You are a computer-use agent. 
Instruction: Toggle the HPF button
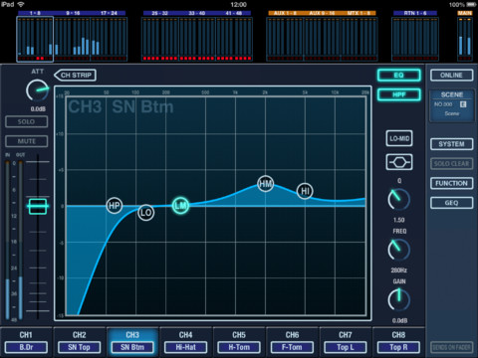point(399,94)
